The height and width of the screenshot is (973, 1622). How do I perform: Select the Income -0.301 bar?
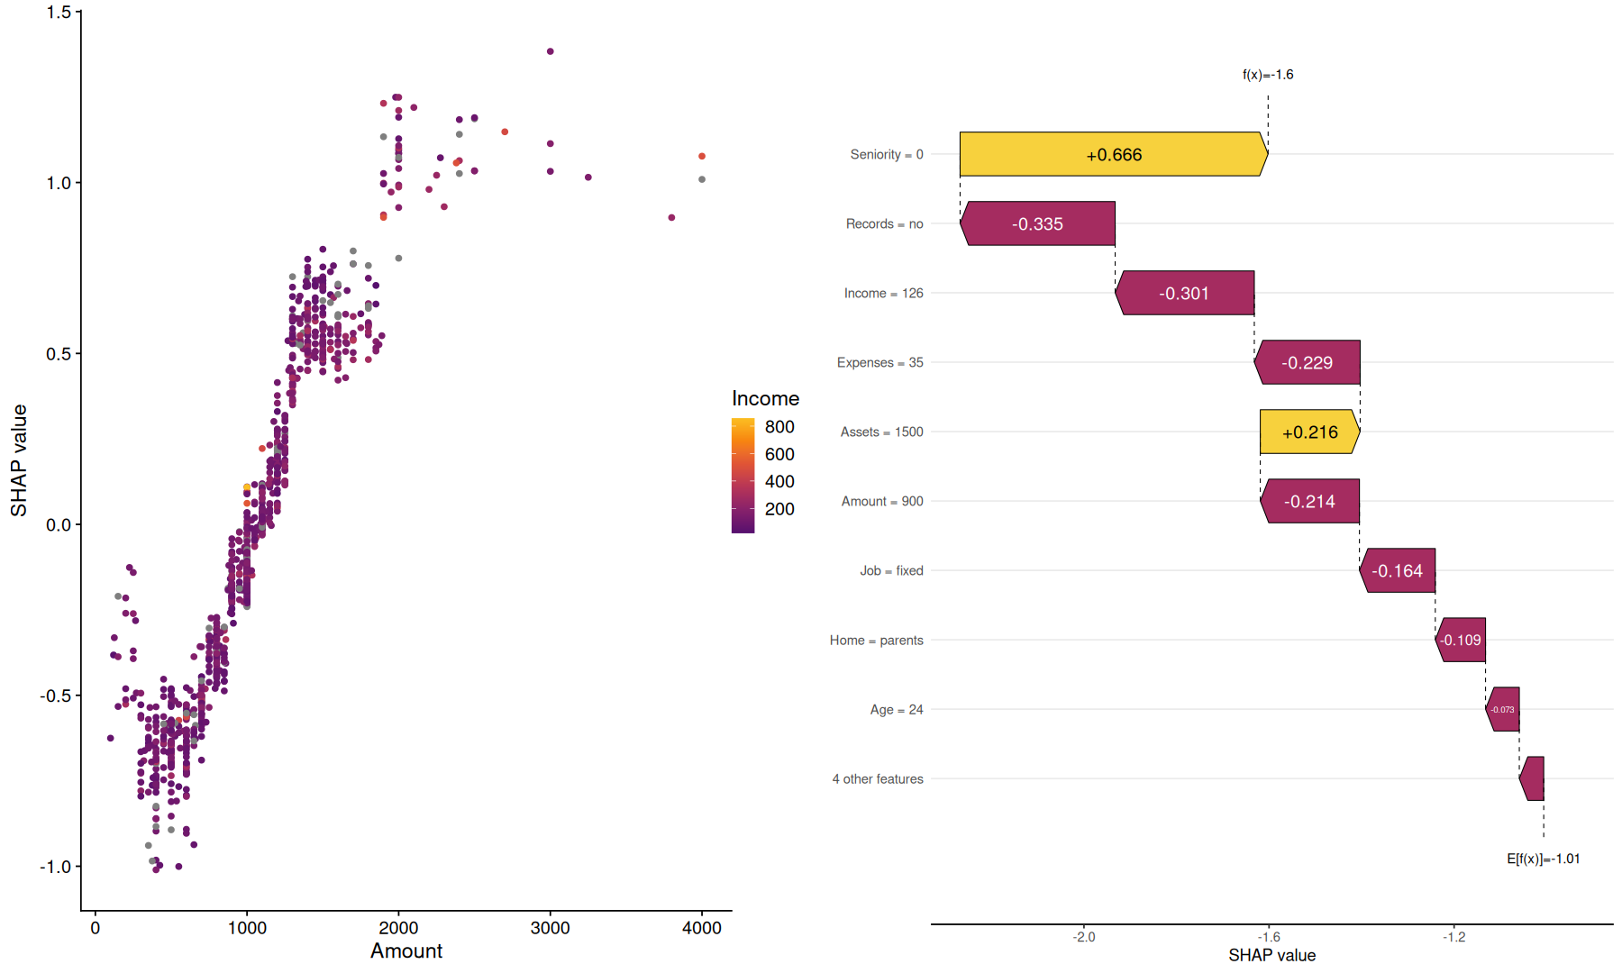1185,293
